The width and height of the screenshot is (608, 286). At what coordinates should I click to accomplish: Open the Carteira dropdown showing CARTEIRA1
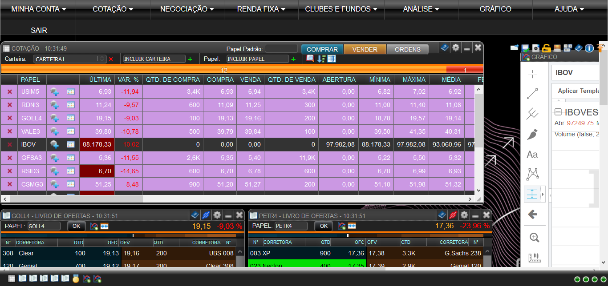tap(70, 59)
